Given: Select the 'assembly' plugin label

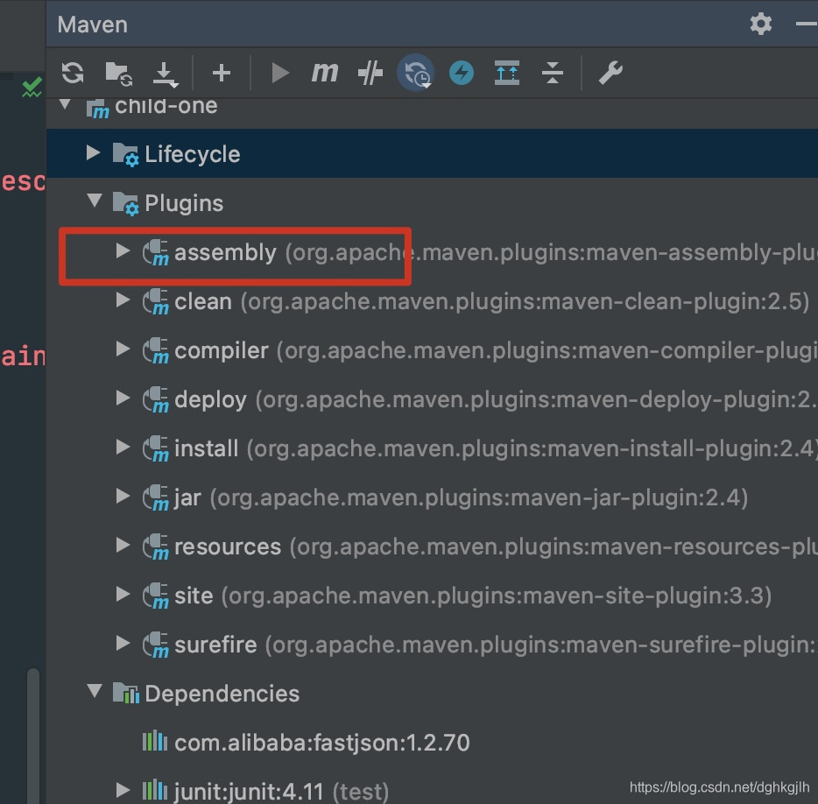Looking at the screenshot, I should click(225, 253).
